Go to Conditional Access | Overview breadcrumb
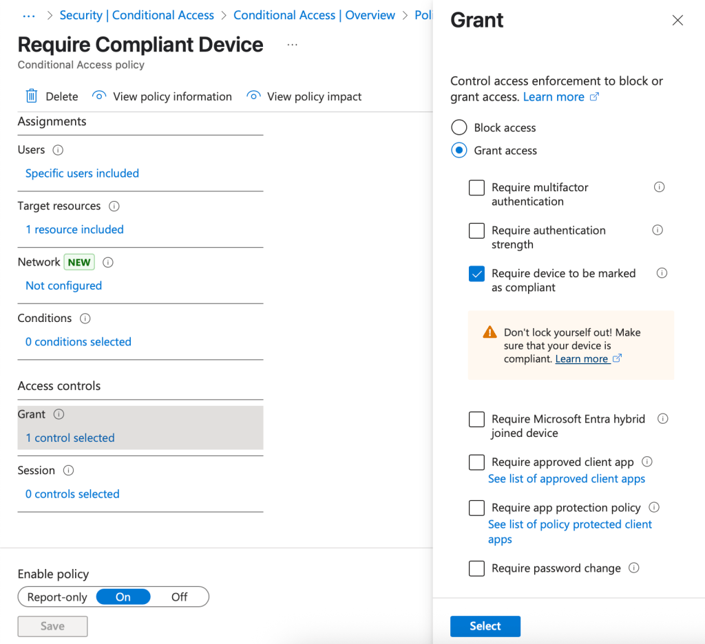Image resolution: width=705 pixels, height=644 pixels. coord(314,15)
